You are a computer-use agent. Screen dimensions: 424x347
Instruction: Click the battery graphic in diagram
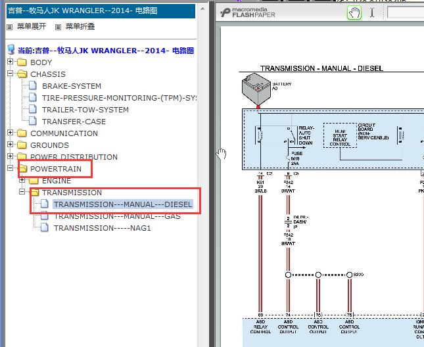(x=256, y=89)
